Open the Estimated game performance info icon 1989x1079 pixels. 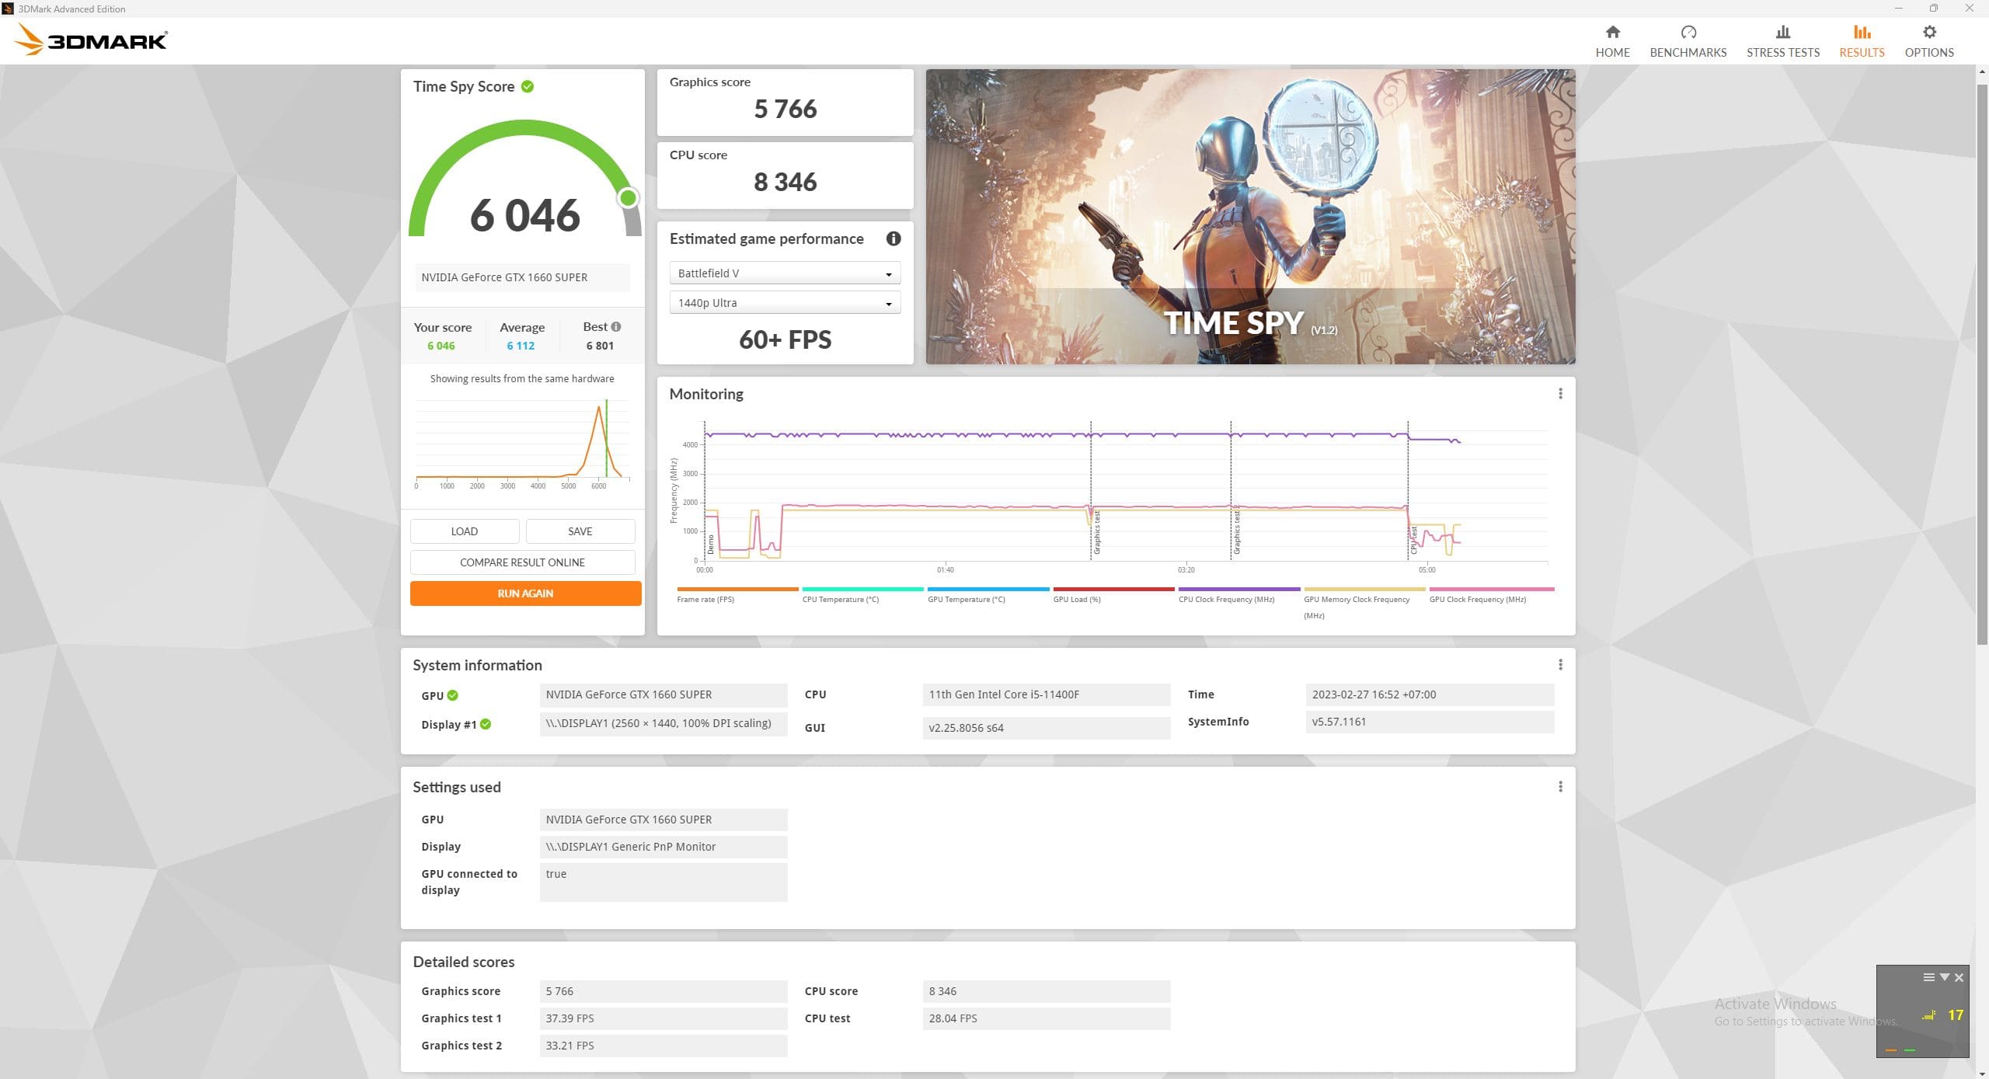click(x=893, y=238)
